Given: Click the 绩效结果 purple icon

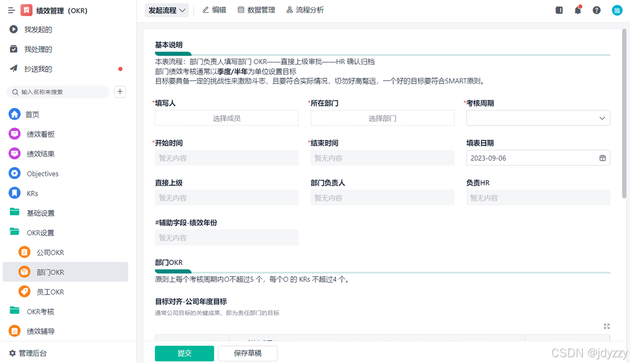Looking at the screenshot, I should (x=15, y=154).
